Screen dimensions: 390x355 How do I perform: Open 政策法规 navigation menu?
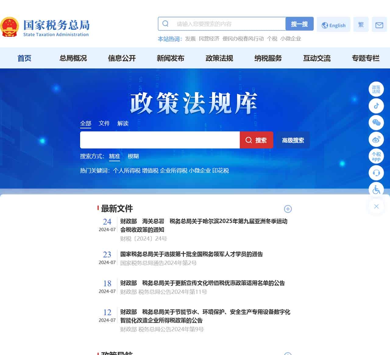pos(219,58)
